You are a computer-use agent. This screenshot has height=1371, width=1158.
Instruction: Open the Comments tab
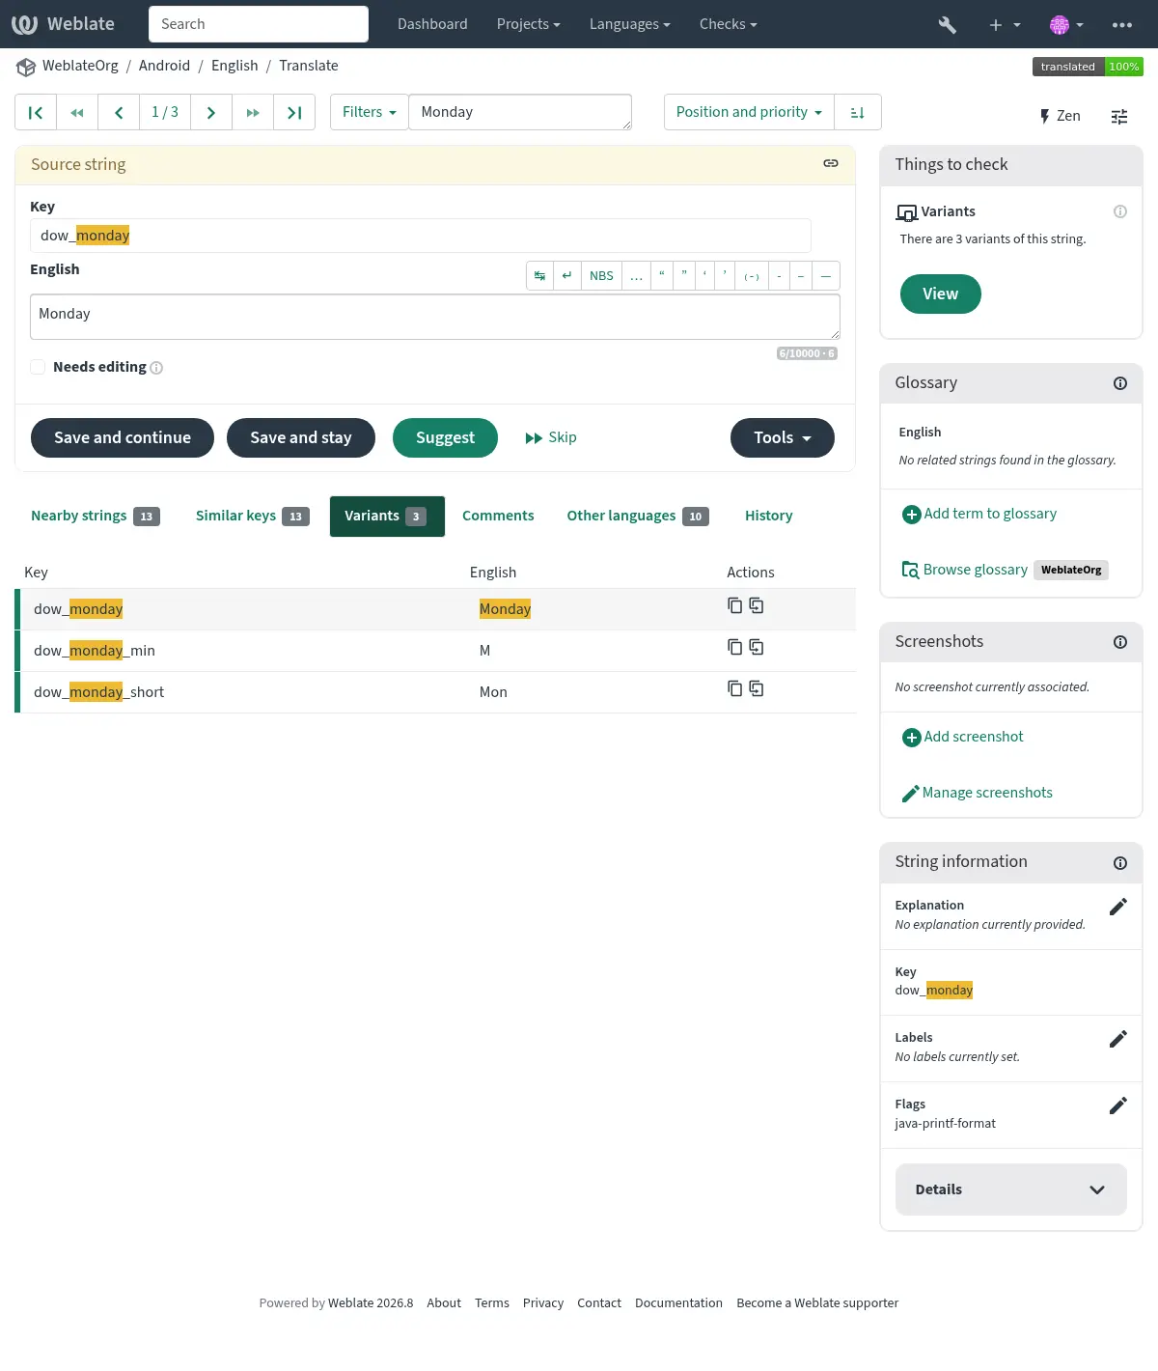click(498, 516)
